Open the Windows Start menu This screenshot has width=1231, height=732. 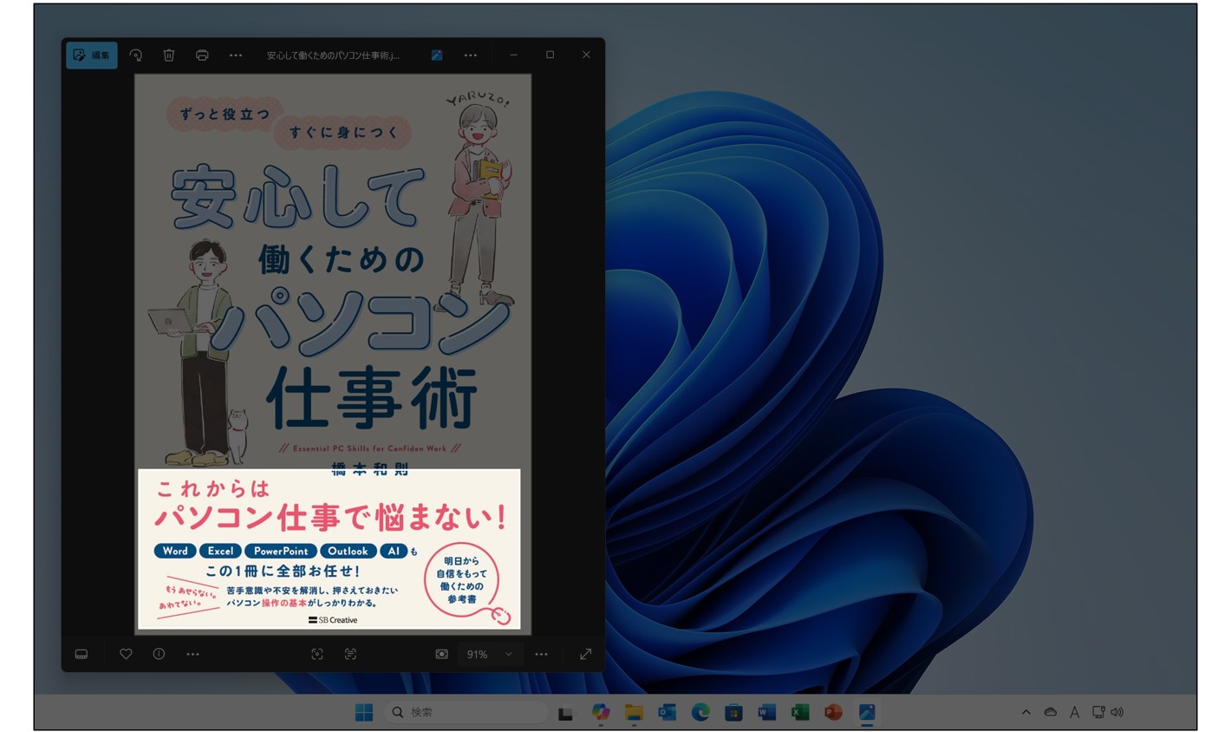pos(364,712)
